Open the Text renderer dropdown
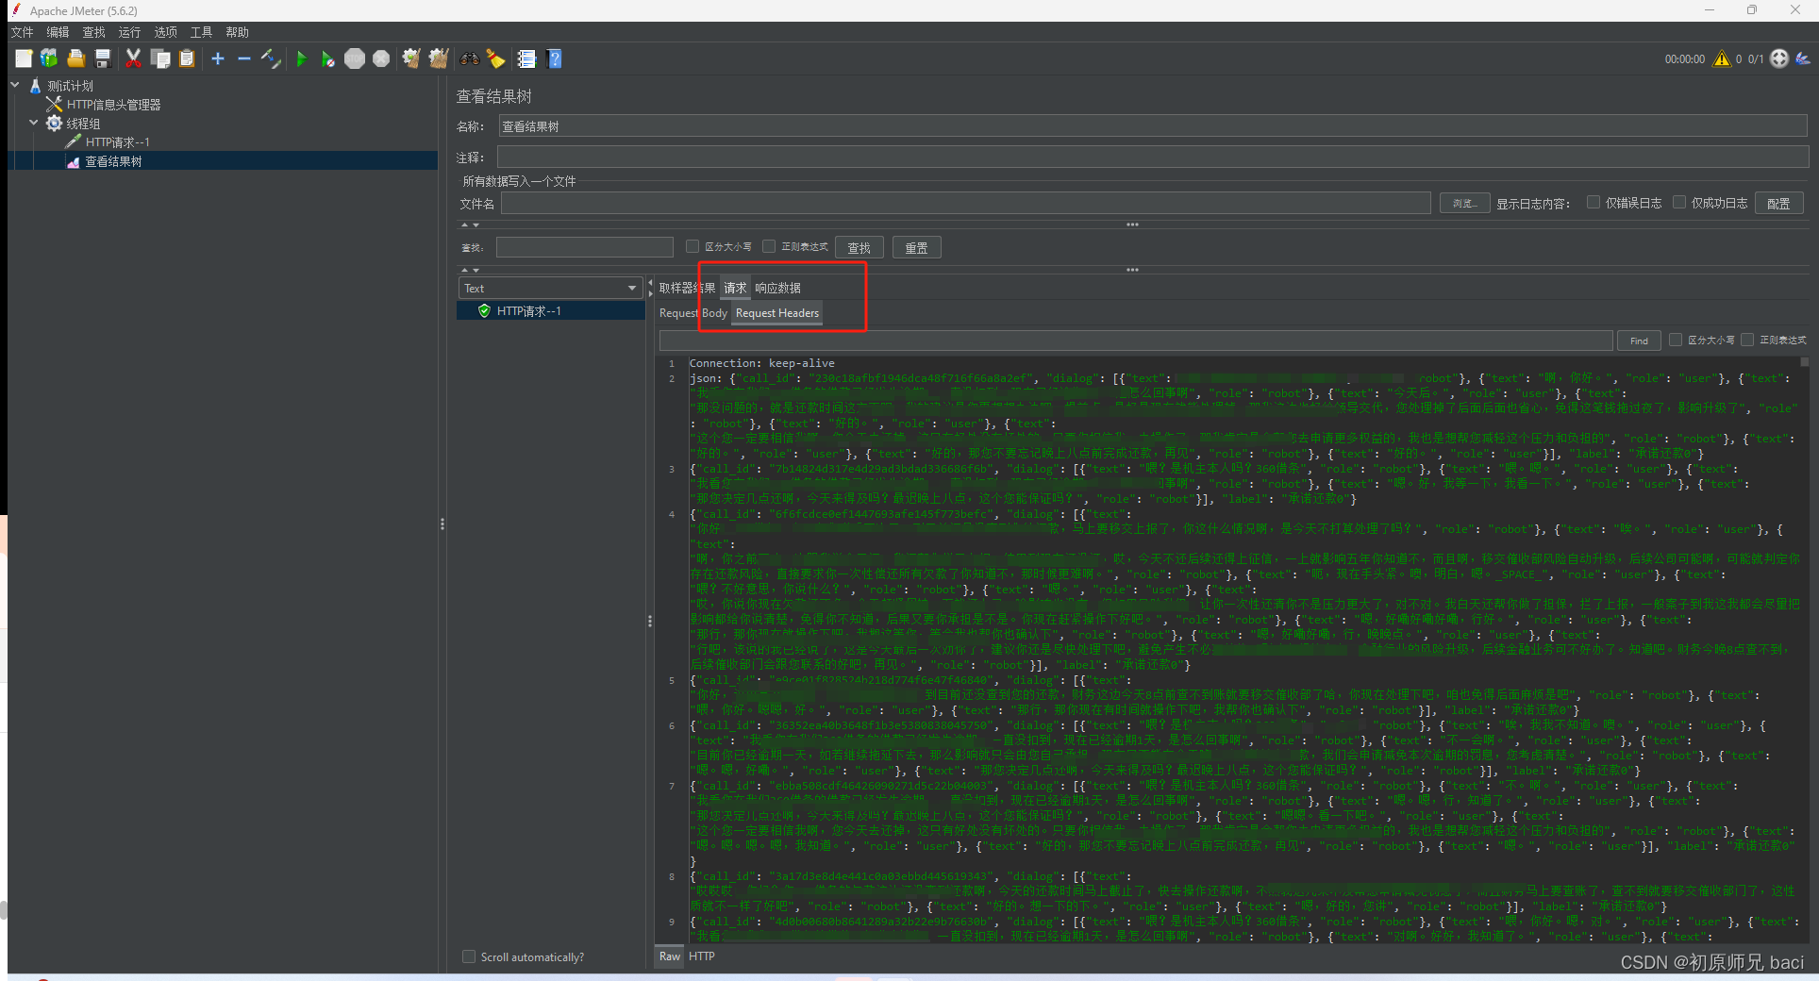The height and width of the screenshot is (981, 1819). [x=551, y=288]
